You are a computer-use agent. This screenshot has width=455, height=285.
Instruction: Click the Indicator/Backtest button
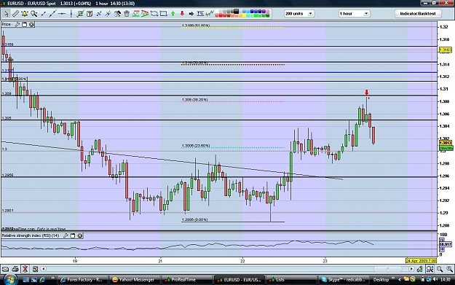pyautogui.click(x=418, y=14)
